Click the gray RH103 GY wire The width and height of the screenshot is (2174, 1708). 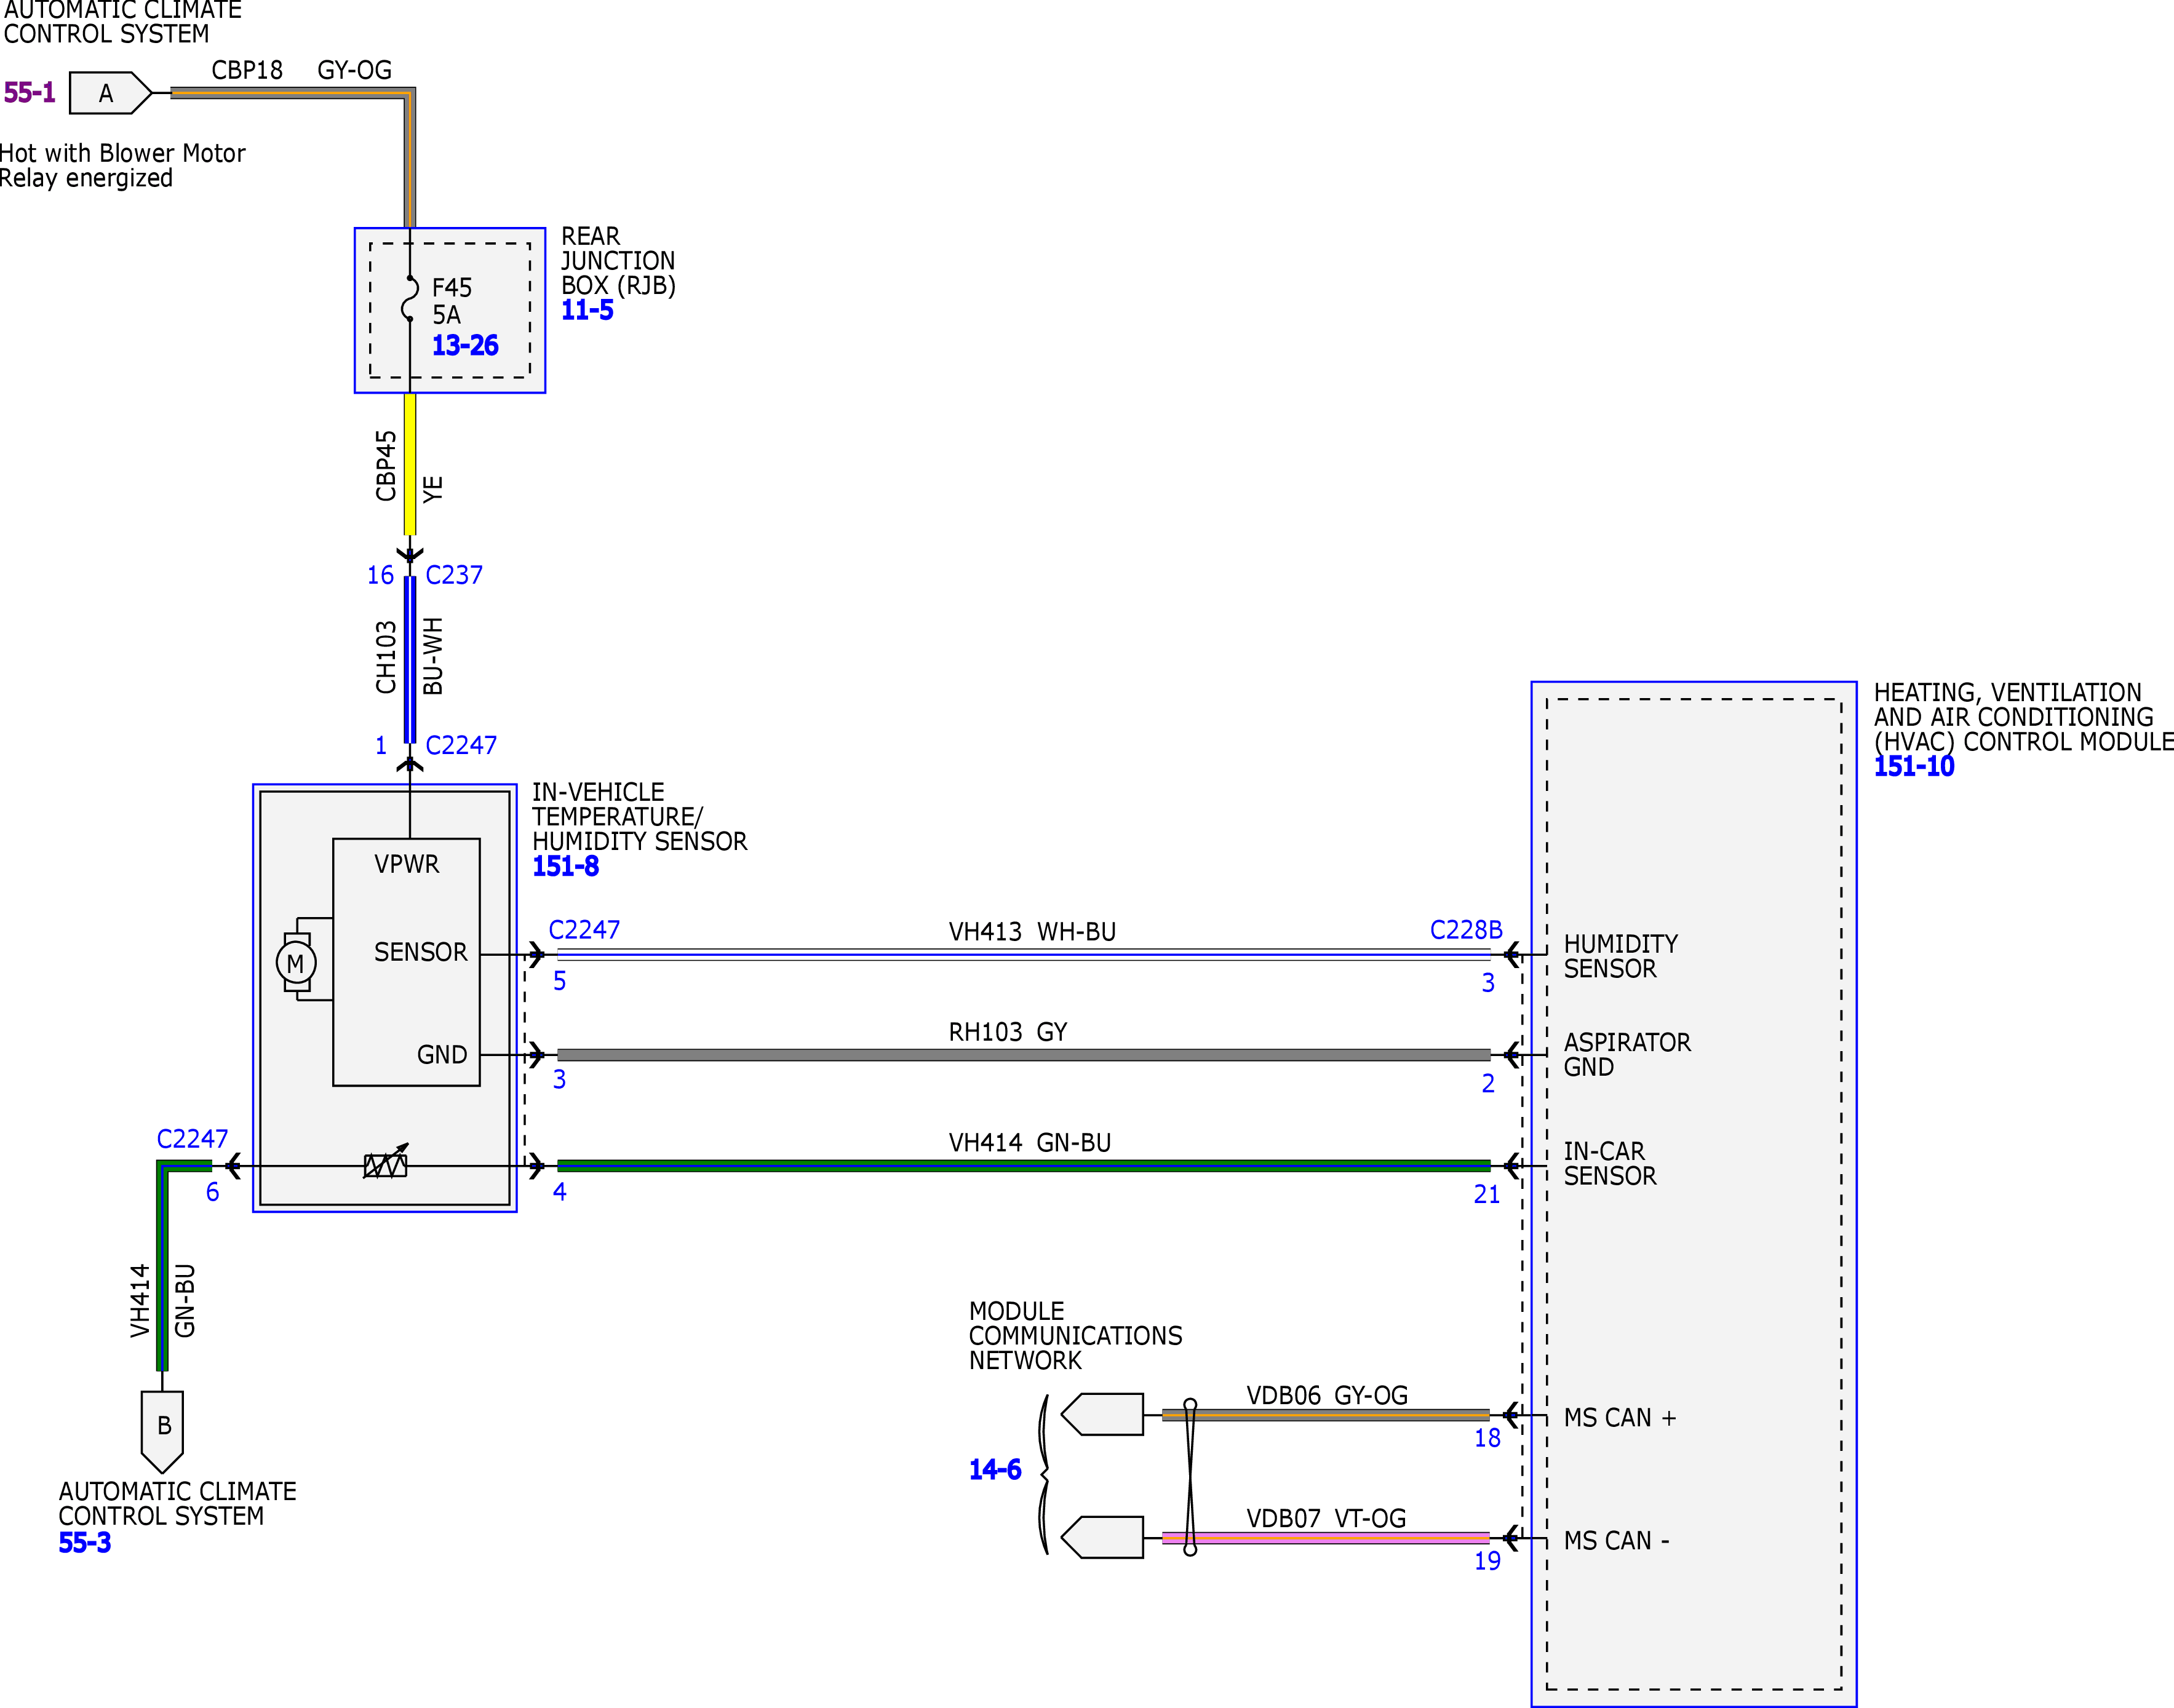coord(1023,1054)
